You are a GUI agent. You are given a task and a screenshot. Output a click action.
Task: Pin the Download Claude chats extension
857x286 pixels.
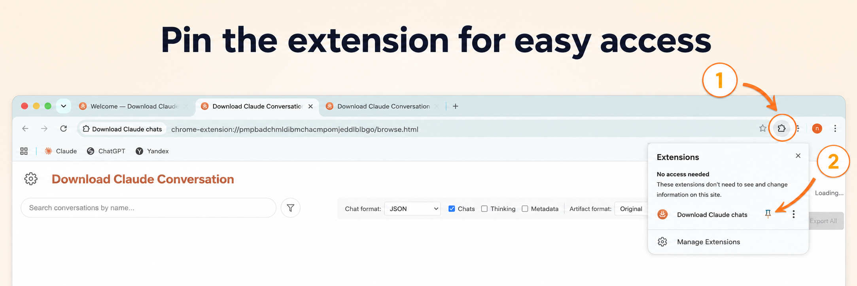(768, 214)
